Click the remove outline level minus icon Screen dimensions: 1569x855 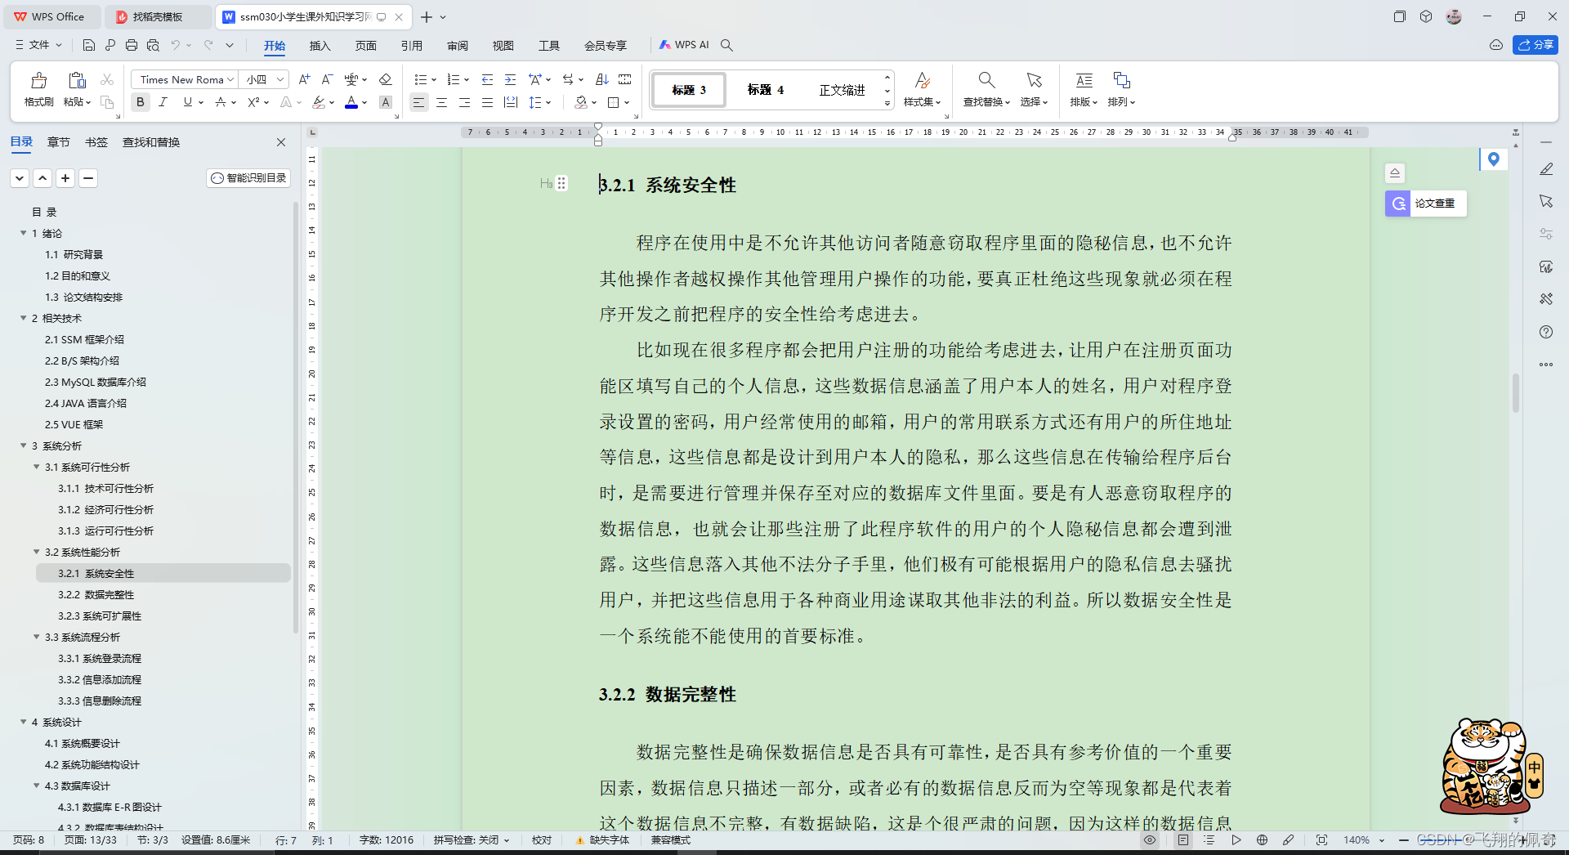88,178
